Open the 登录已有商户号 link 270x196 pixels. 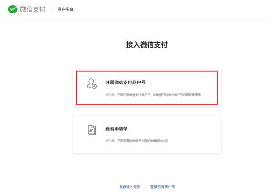(163, 187)
